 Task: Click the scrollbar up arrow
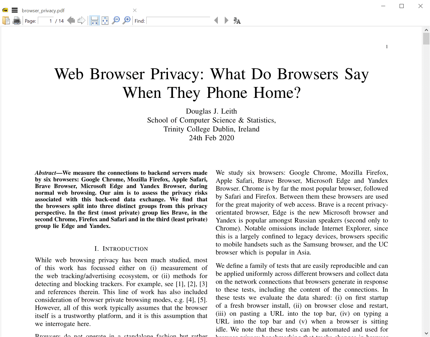coord(426,30)
